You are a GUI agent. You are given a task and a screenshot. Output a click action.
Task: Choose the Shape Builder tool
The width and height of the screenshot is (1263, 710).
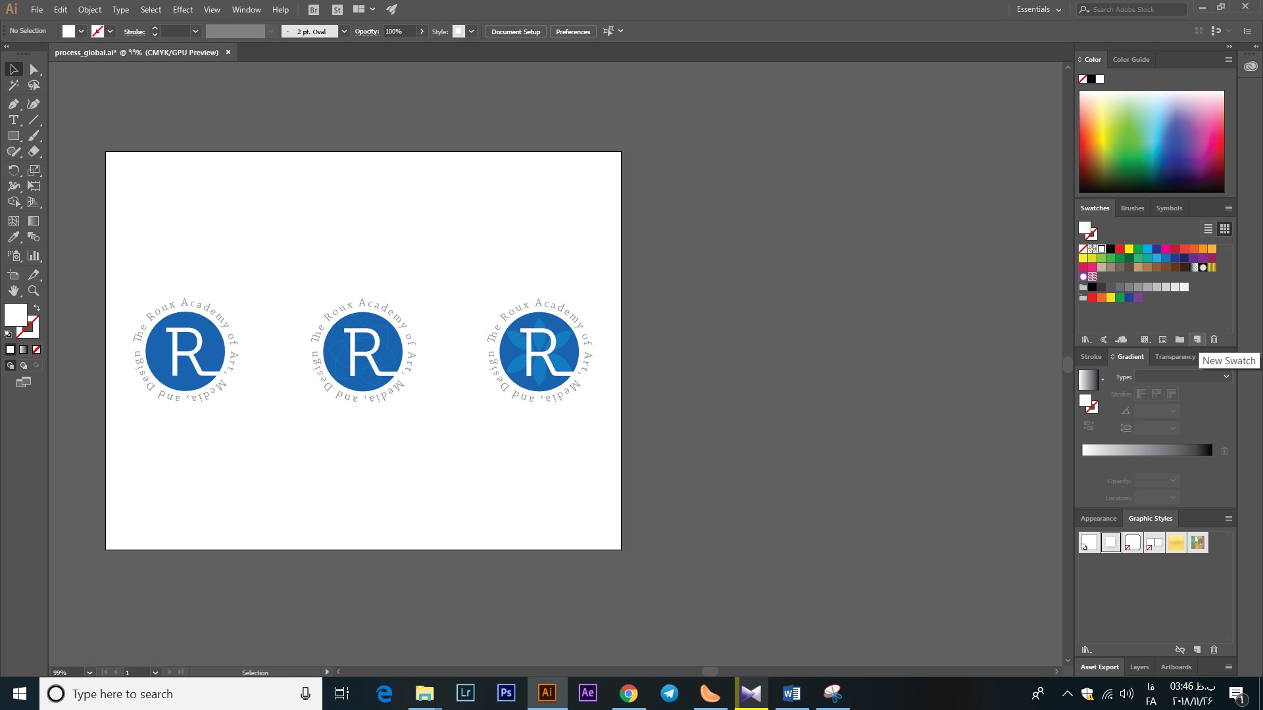click(14, 202)
